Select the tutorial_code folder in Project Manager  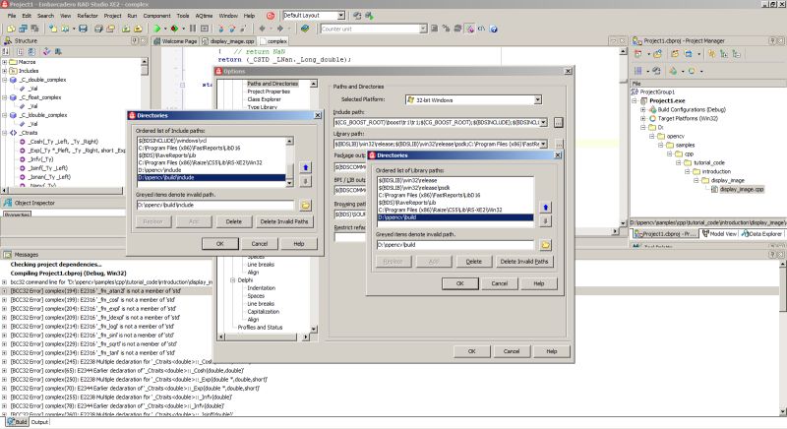pos(708,162)
